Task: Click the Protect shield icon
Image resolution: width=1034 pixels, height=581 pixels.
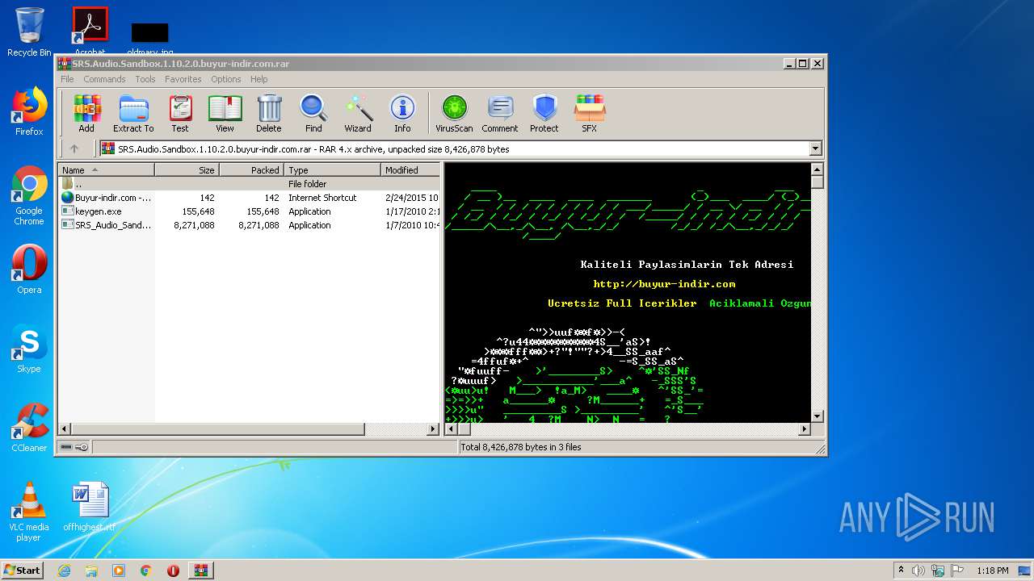Action: 544,113
